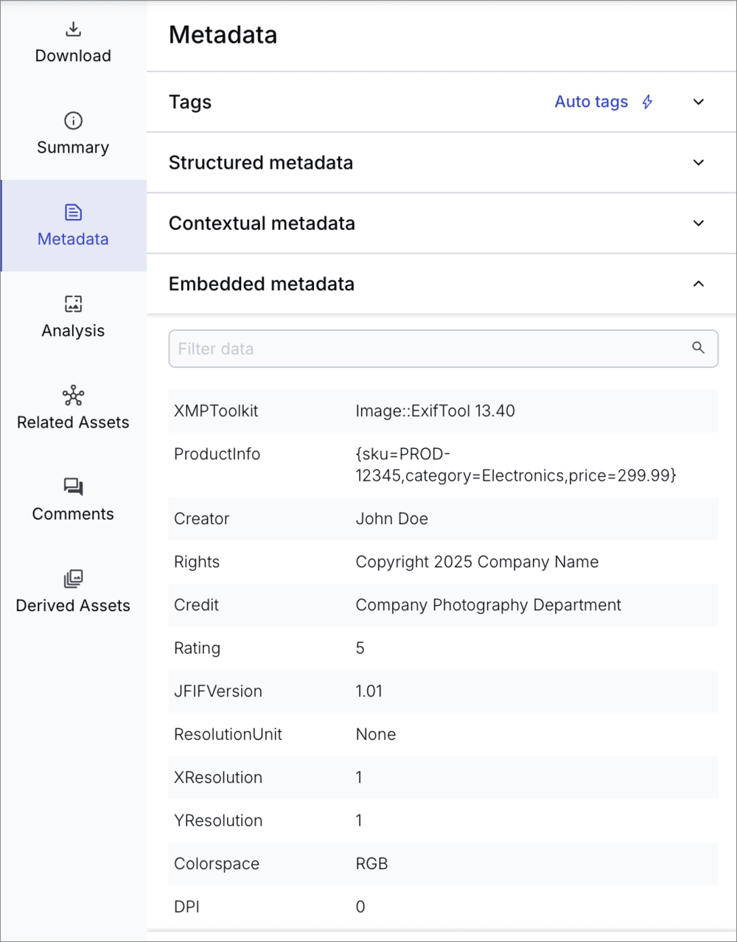The image size is (737, 942).
Task: Click the magnifying glass in the filter field
Action: coord(698,347)
